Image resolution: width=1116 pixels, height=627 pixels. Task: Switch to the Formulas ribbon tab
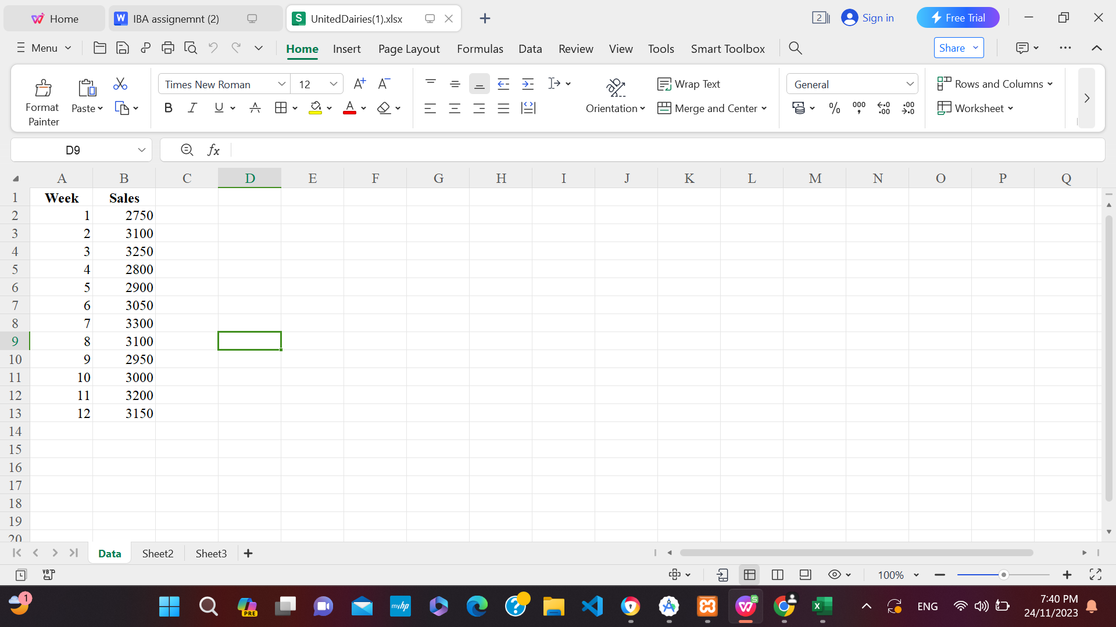[x=480, y=49]
